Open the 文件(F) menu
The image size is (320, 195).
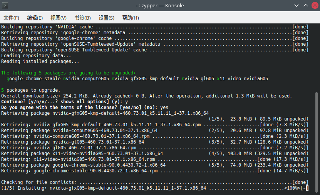[12, 18]
